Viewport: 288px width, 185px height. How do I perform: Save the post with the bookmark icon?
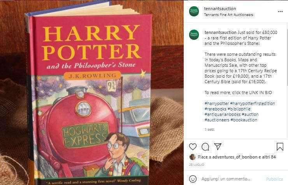[280, 147]
